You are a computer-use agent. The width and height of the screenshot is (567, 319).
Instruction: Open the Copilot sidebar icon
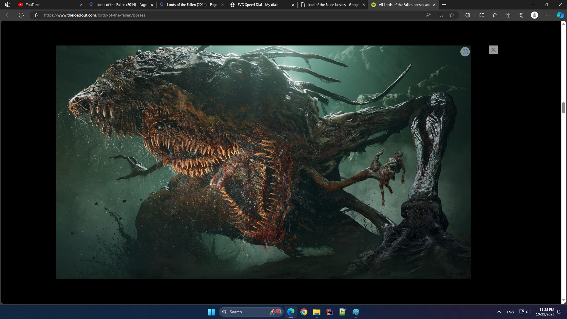point(560,15)
